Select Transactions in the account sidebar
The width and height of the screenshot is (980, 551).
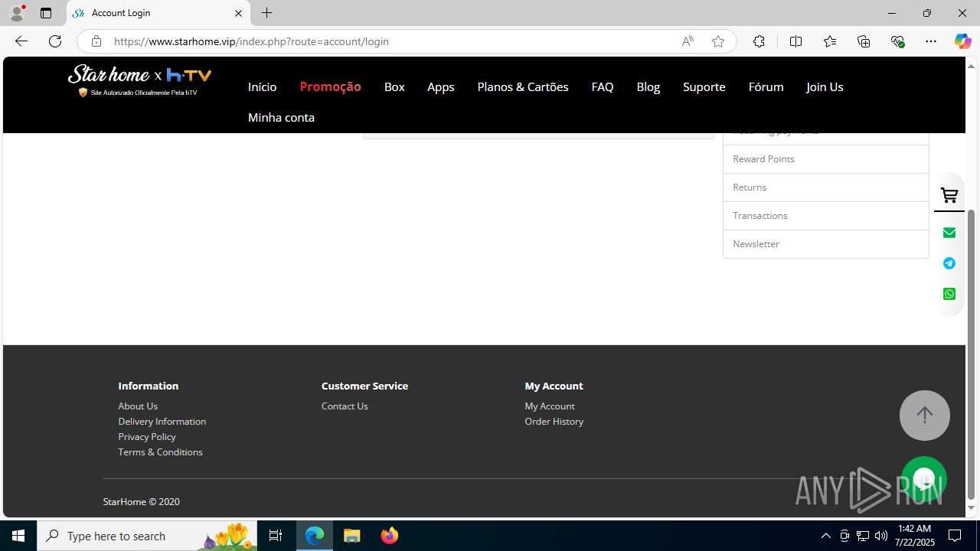pyautogui.click(x=826, y=216)
